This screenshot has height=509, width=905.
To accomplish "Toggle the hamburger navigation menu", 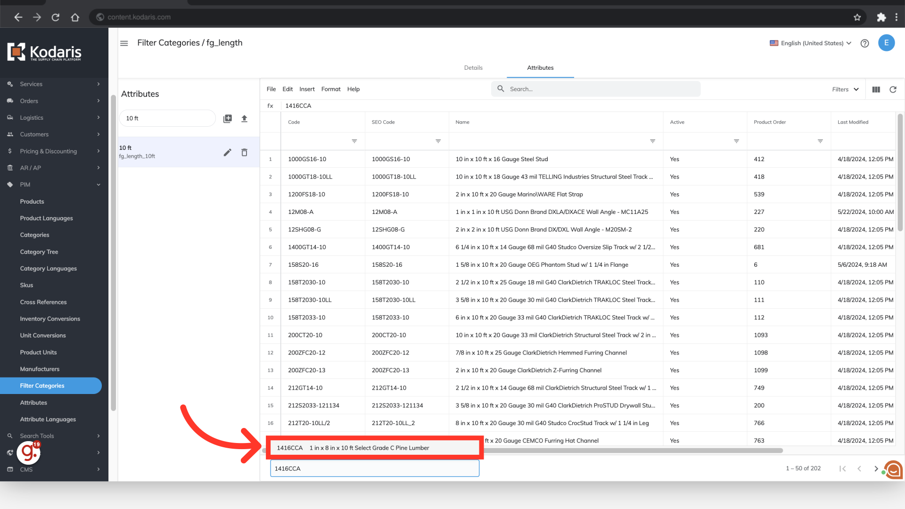I will pyautogui.click(x=124, y=43).
